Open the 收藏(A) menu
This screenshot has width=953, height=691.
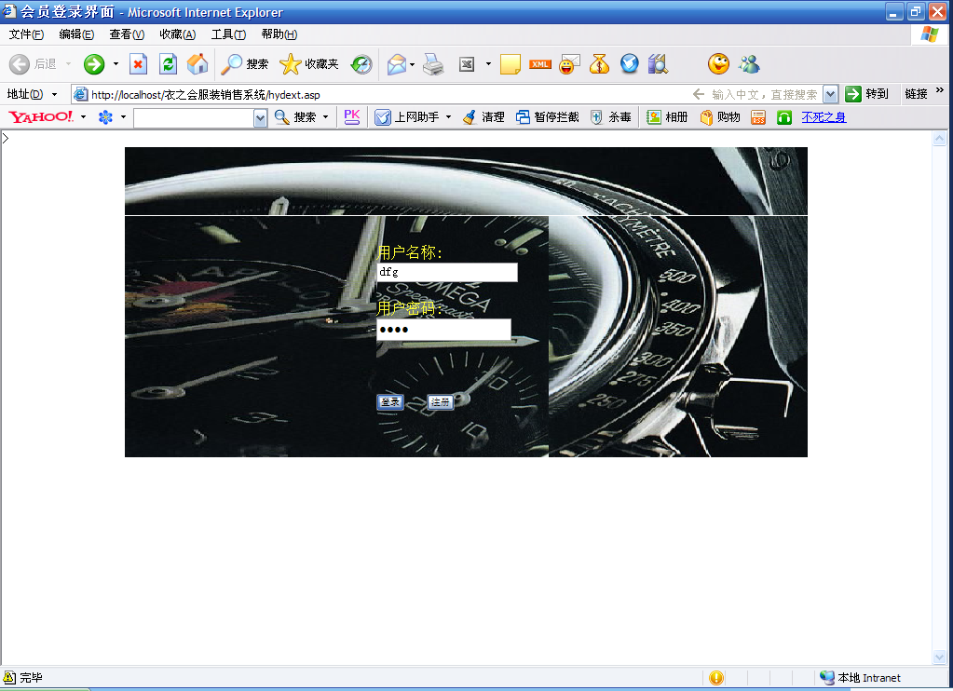coord(178,34)
